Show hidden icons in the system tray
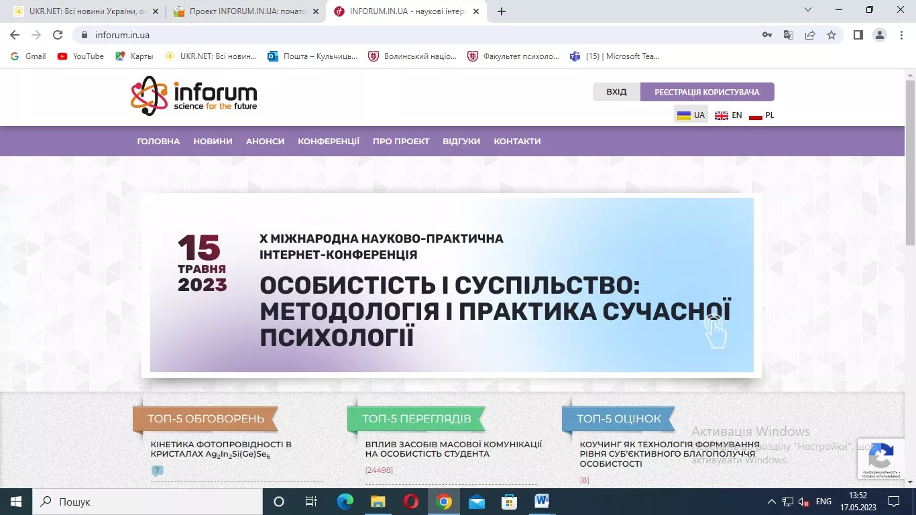The image size is (916, 515). pyautogui.click(x=772, y=502)
